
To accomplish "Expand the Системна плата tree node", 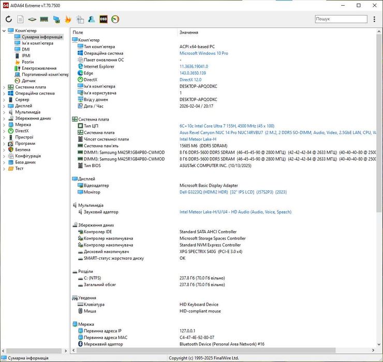I will 4,87.
